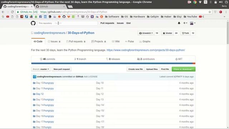Open the Day 10/hungrypy folder
This screenshot has height=129, width=229.
[x=45, y=83]
